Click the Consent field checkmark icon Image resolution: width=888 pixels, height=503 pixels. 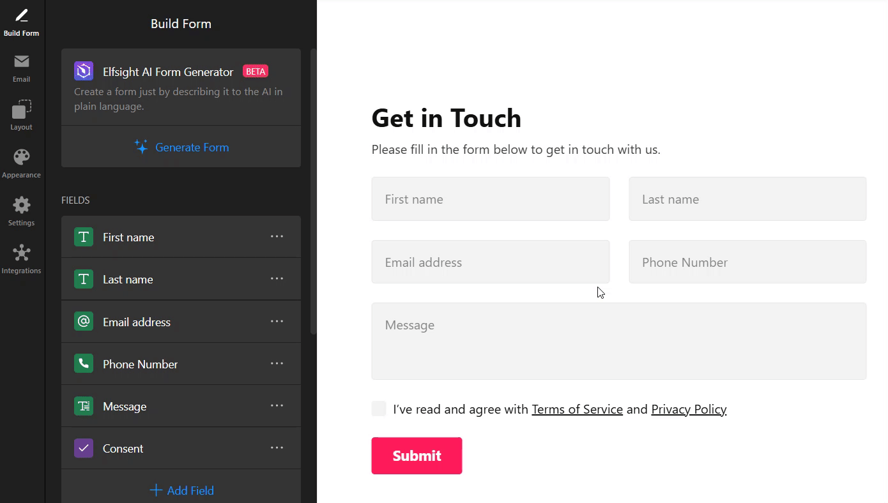pyautogui.click(x=84, y=448)
